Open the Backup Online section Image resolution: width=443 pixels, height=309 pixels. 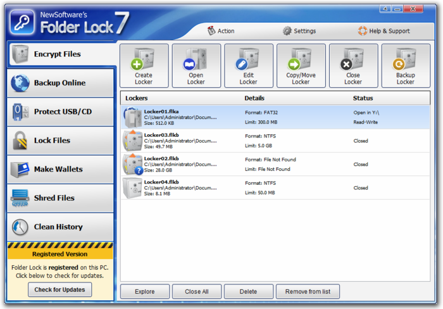tap(61, 83)
